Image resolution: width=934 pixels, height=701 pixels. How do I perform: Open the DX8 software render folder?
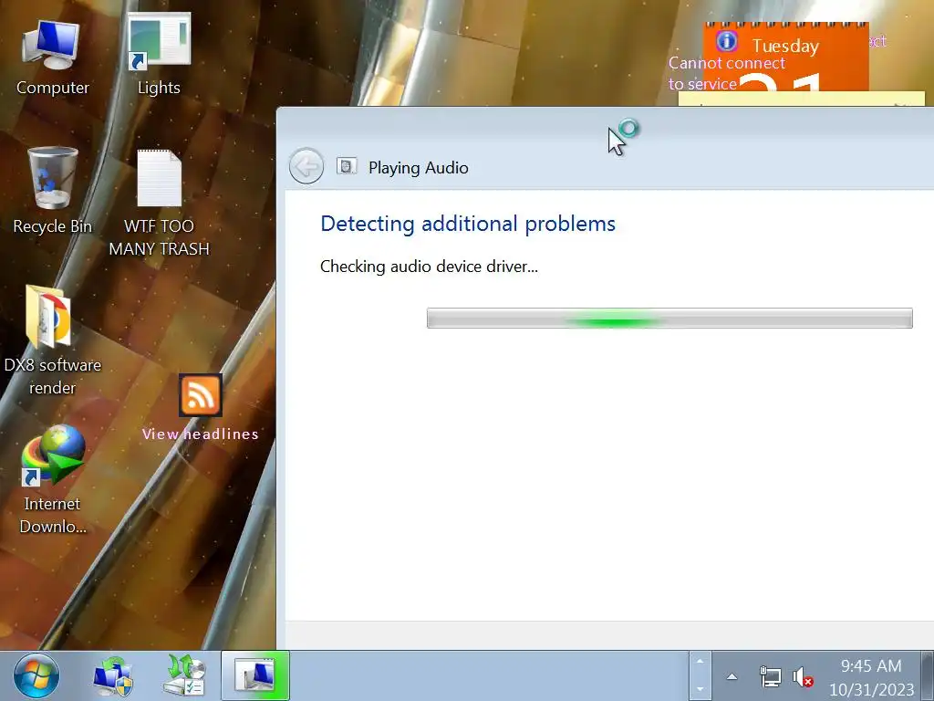50,340
